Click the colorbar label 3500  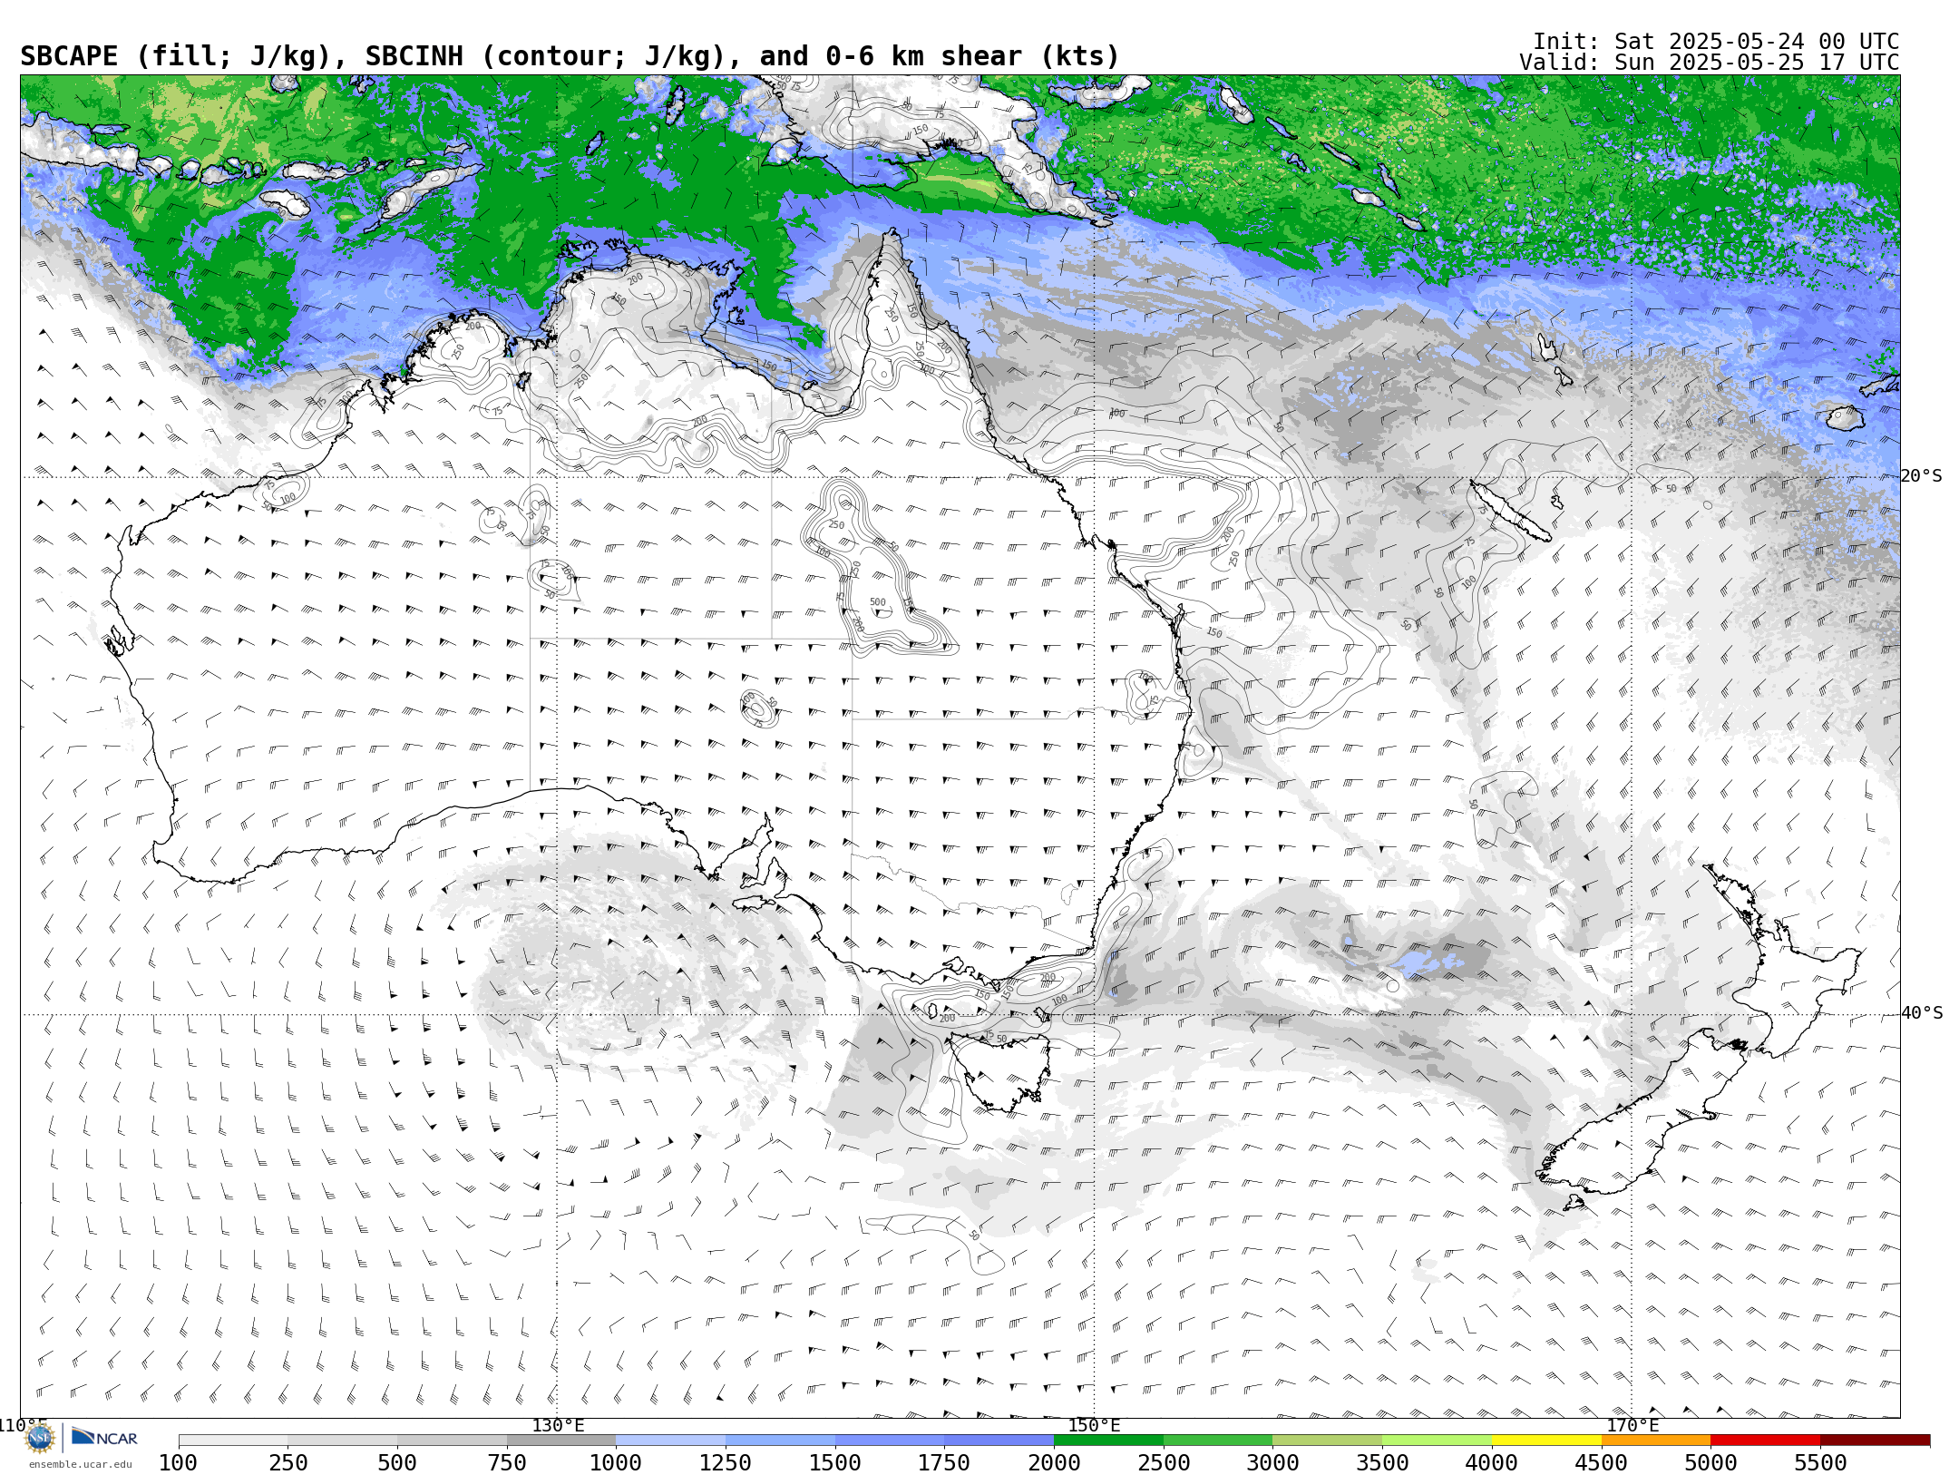[x=1382, y=1463]
